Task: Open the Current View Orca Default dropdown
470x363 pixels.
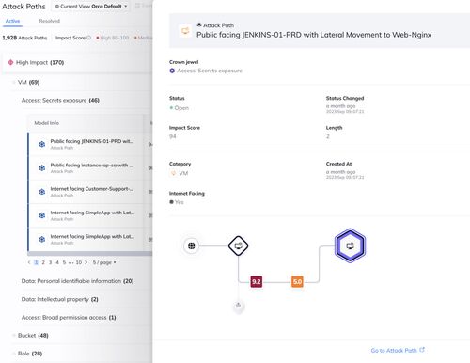Action: click(91, 7)
